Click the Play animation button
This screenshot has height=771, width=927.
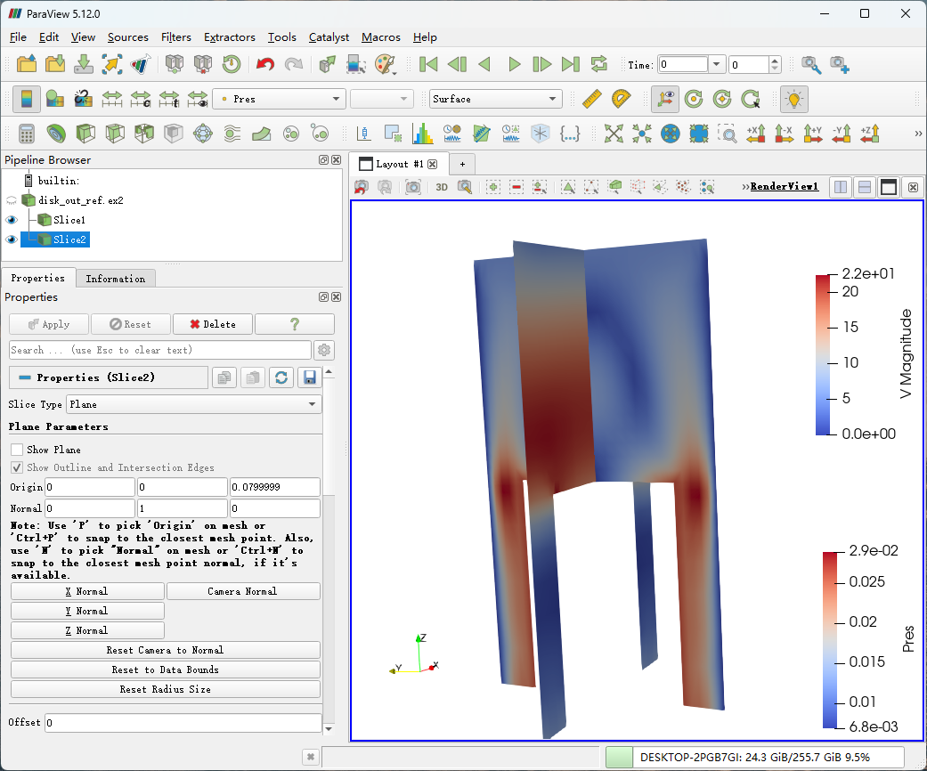tap(514, 64)
